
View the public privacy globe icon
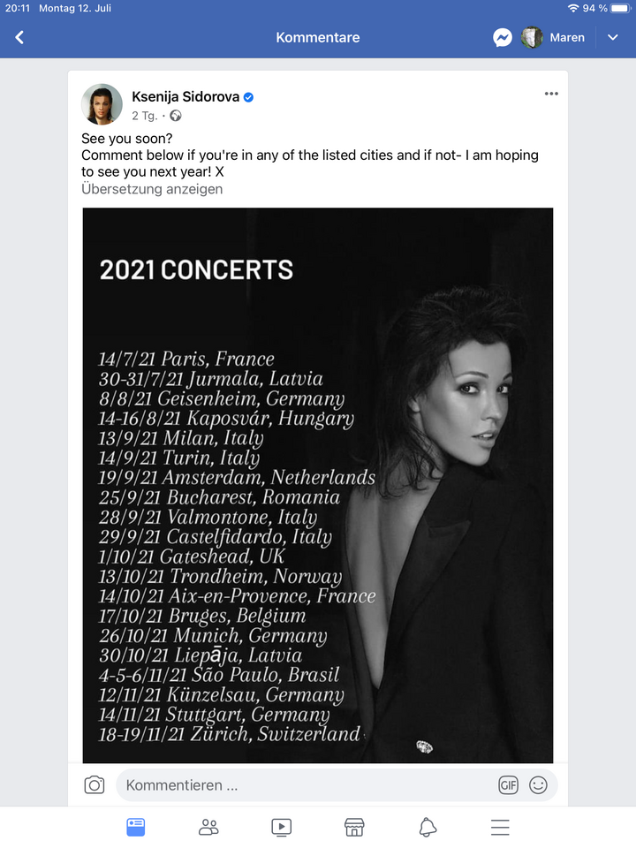click(x=176, y=116)
